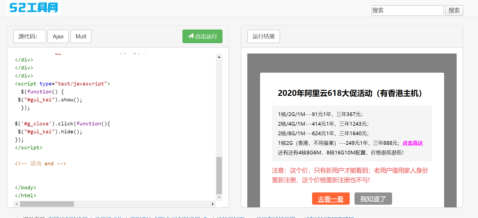The height and width of the screenshot is (218, 478).
Task: Click the line containing #gui_kai show() in the code
Action: coord(50,100)
